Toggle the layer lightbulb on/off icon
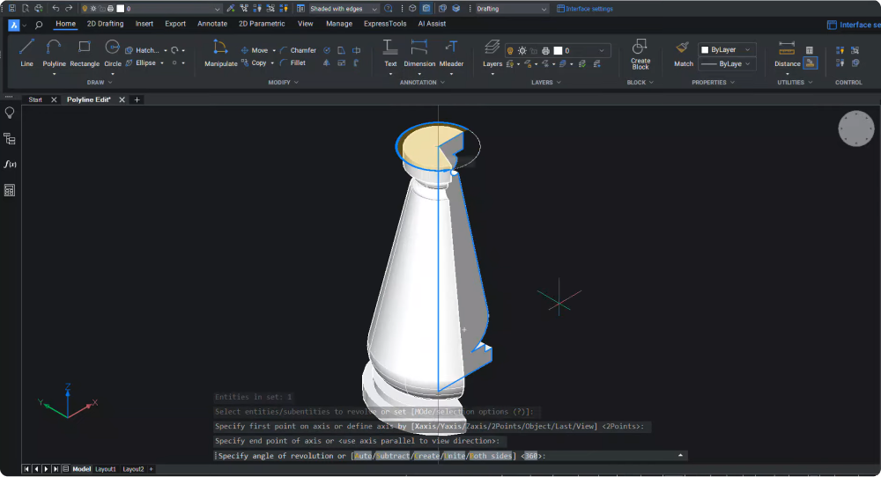 click(510, 51)
